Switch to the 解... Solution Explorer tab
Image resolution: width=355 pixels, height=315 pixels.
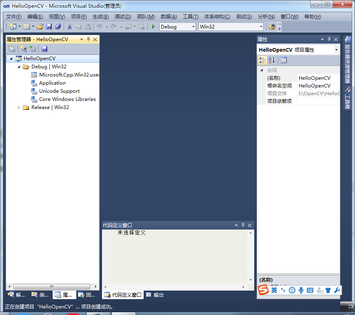pos(16,295)
